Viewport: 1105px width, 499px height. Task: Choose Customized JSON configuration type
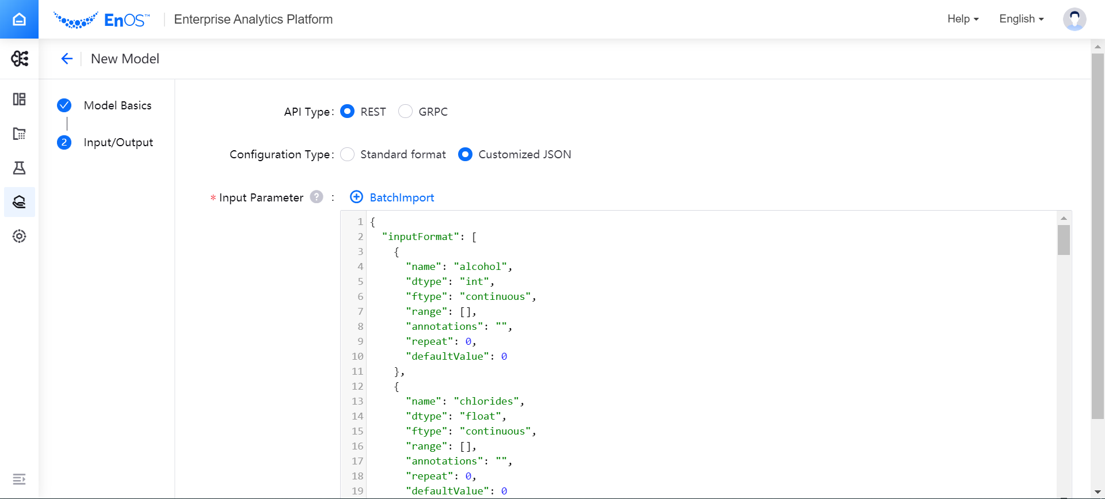coord(465,154)
